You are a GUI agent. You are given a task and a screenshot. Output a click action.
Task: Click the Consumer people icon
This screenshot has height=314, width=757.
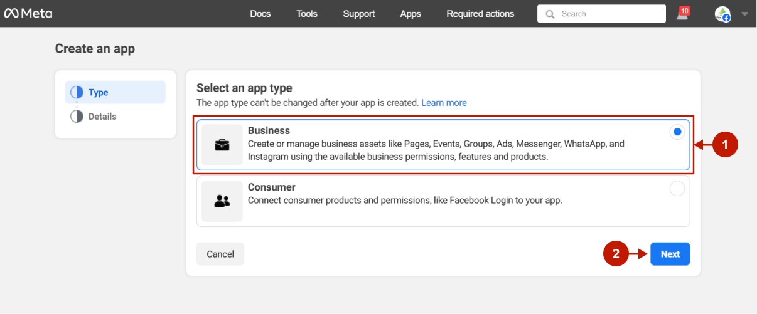pyautogui.click(x=222, y=201)
